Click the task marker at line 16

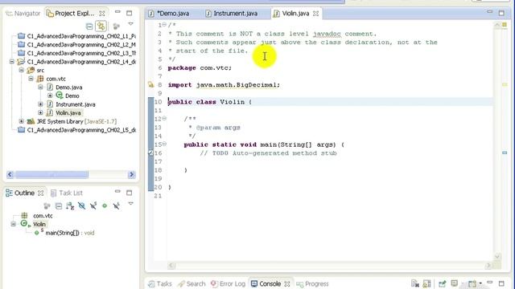point(150,153)
